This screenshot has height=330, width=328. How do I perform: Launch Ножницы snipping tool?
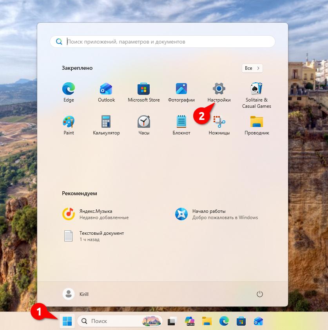click(x=219, y=122)
